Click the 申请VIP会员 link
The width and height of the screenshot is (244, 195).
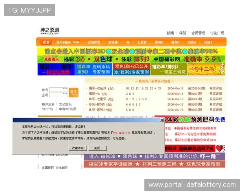click(68, 109)
